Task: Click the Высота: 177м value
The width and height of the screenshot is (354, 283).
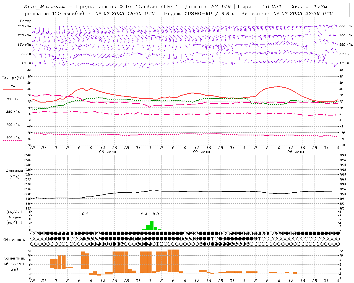Action: [x=308, y=7]
